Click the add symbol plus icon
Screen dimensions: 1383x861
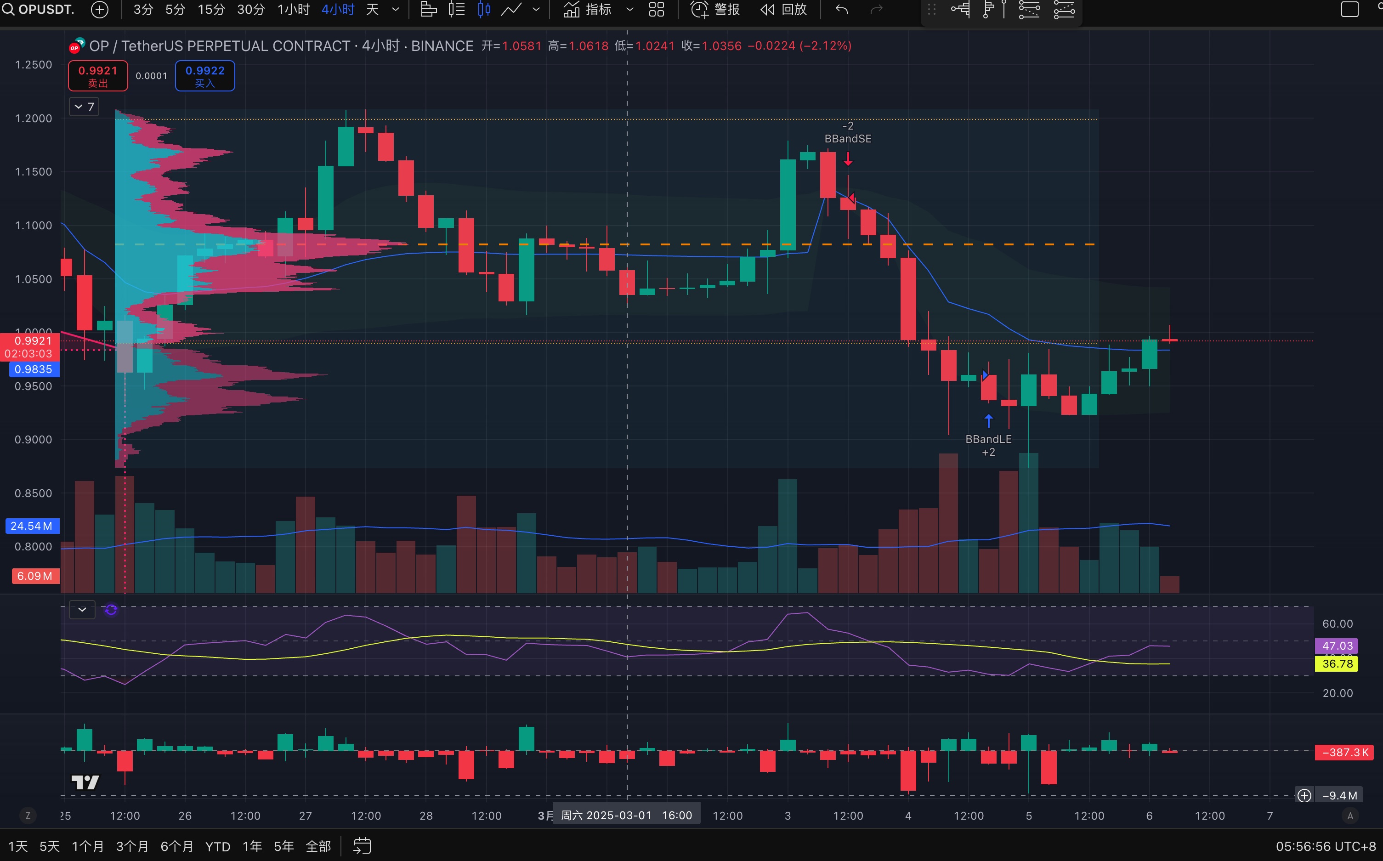point(100,10)
